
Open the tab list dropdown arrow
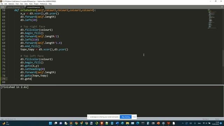(x=222, y=7)
